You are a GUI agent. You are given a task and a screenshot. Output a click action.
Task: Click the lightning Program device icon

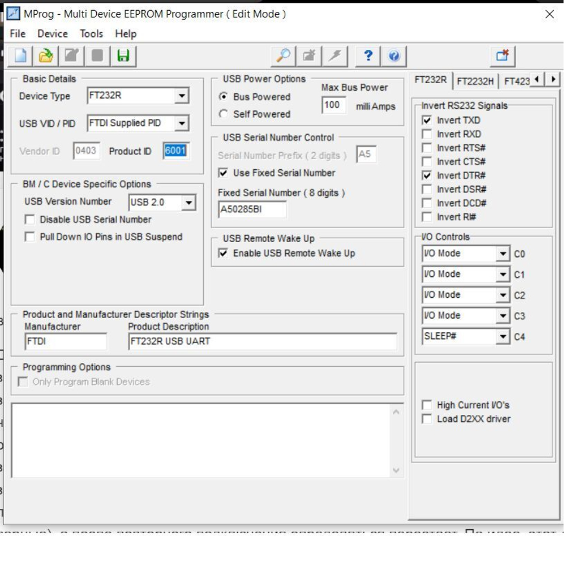point(335,56)
